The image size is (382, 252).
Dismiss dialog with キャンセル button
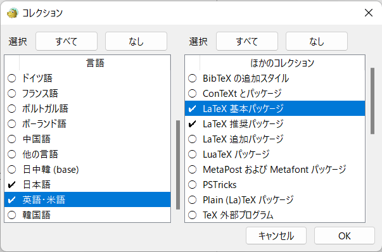[276, 236]
